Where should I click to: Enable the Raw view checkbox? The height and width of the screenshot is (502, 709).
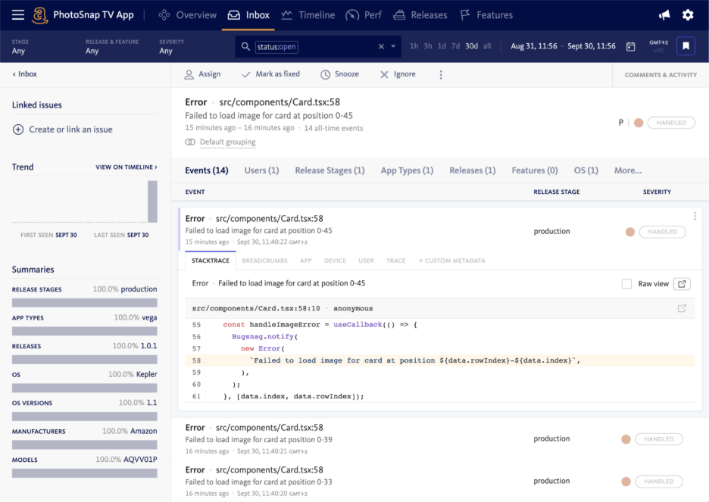coord(626,284)
